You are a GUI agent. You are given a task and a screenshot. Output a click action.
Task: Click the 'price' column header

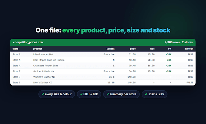[x=133, y=49]
